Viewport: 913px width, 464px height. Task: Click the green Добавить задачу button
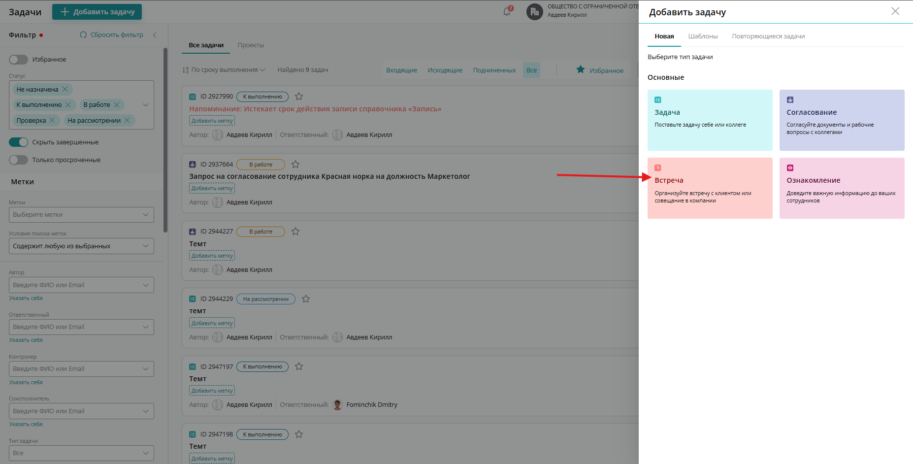pos(97,12)
